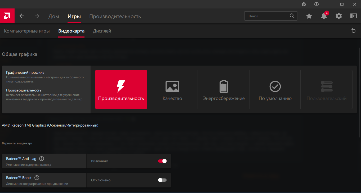Minimize the window
The width and height of the screenshot is (361, 193).
coord(329,4)
